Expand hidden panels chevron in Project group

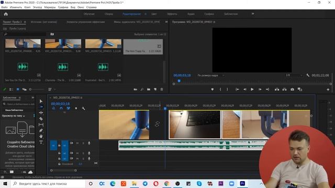pos(166,22)
